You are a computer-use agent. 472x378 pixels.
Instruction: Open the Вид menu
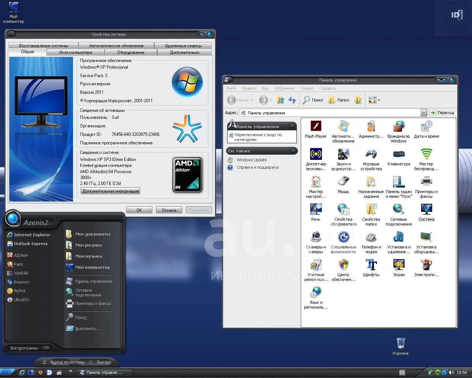click(265, 88)
